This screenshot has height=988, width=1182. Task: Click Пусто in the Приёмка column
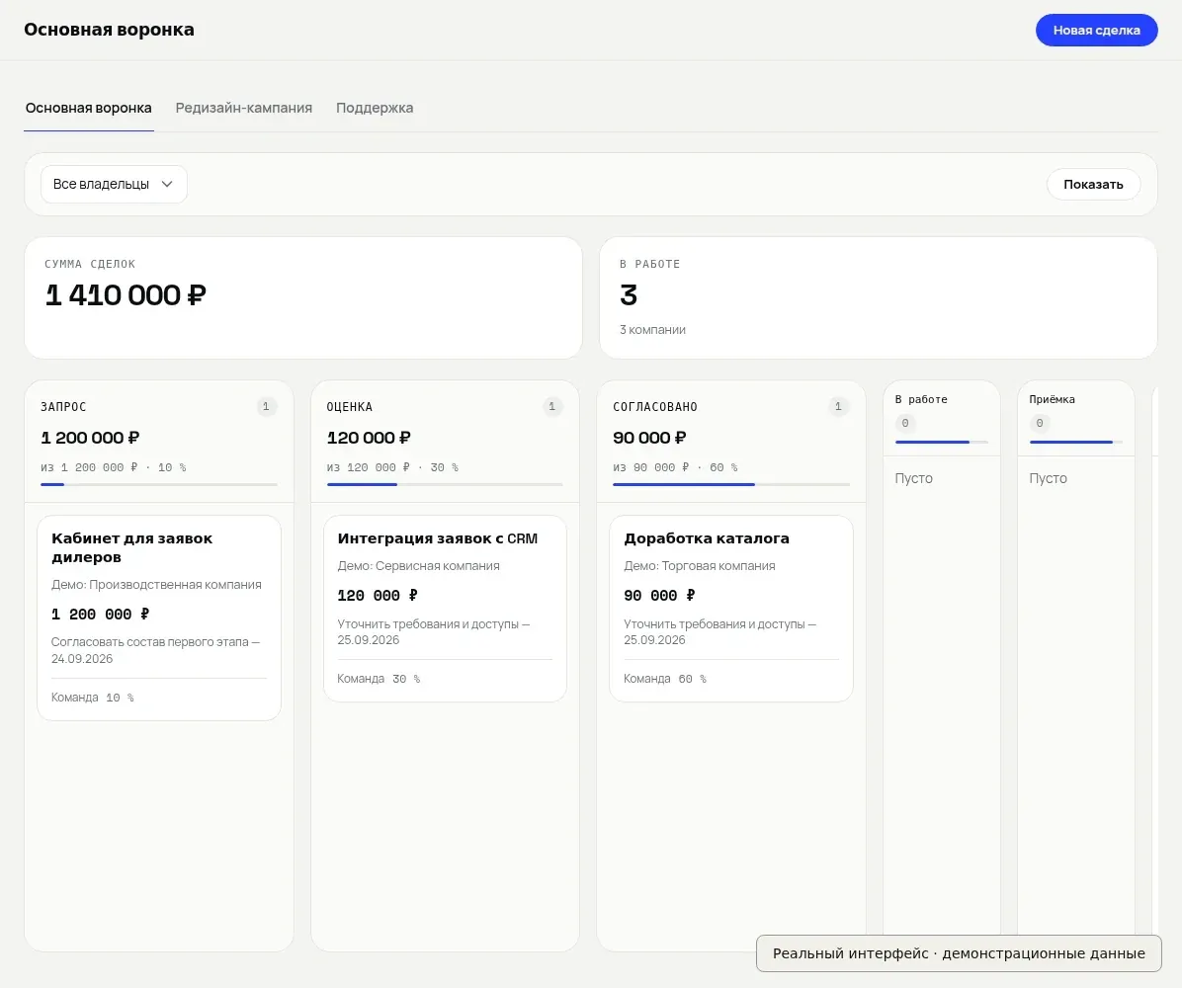pos(1048,478)
